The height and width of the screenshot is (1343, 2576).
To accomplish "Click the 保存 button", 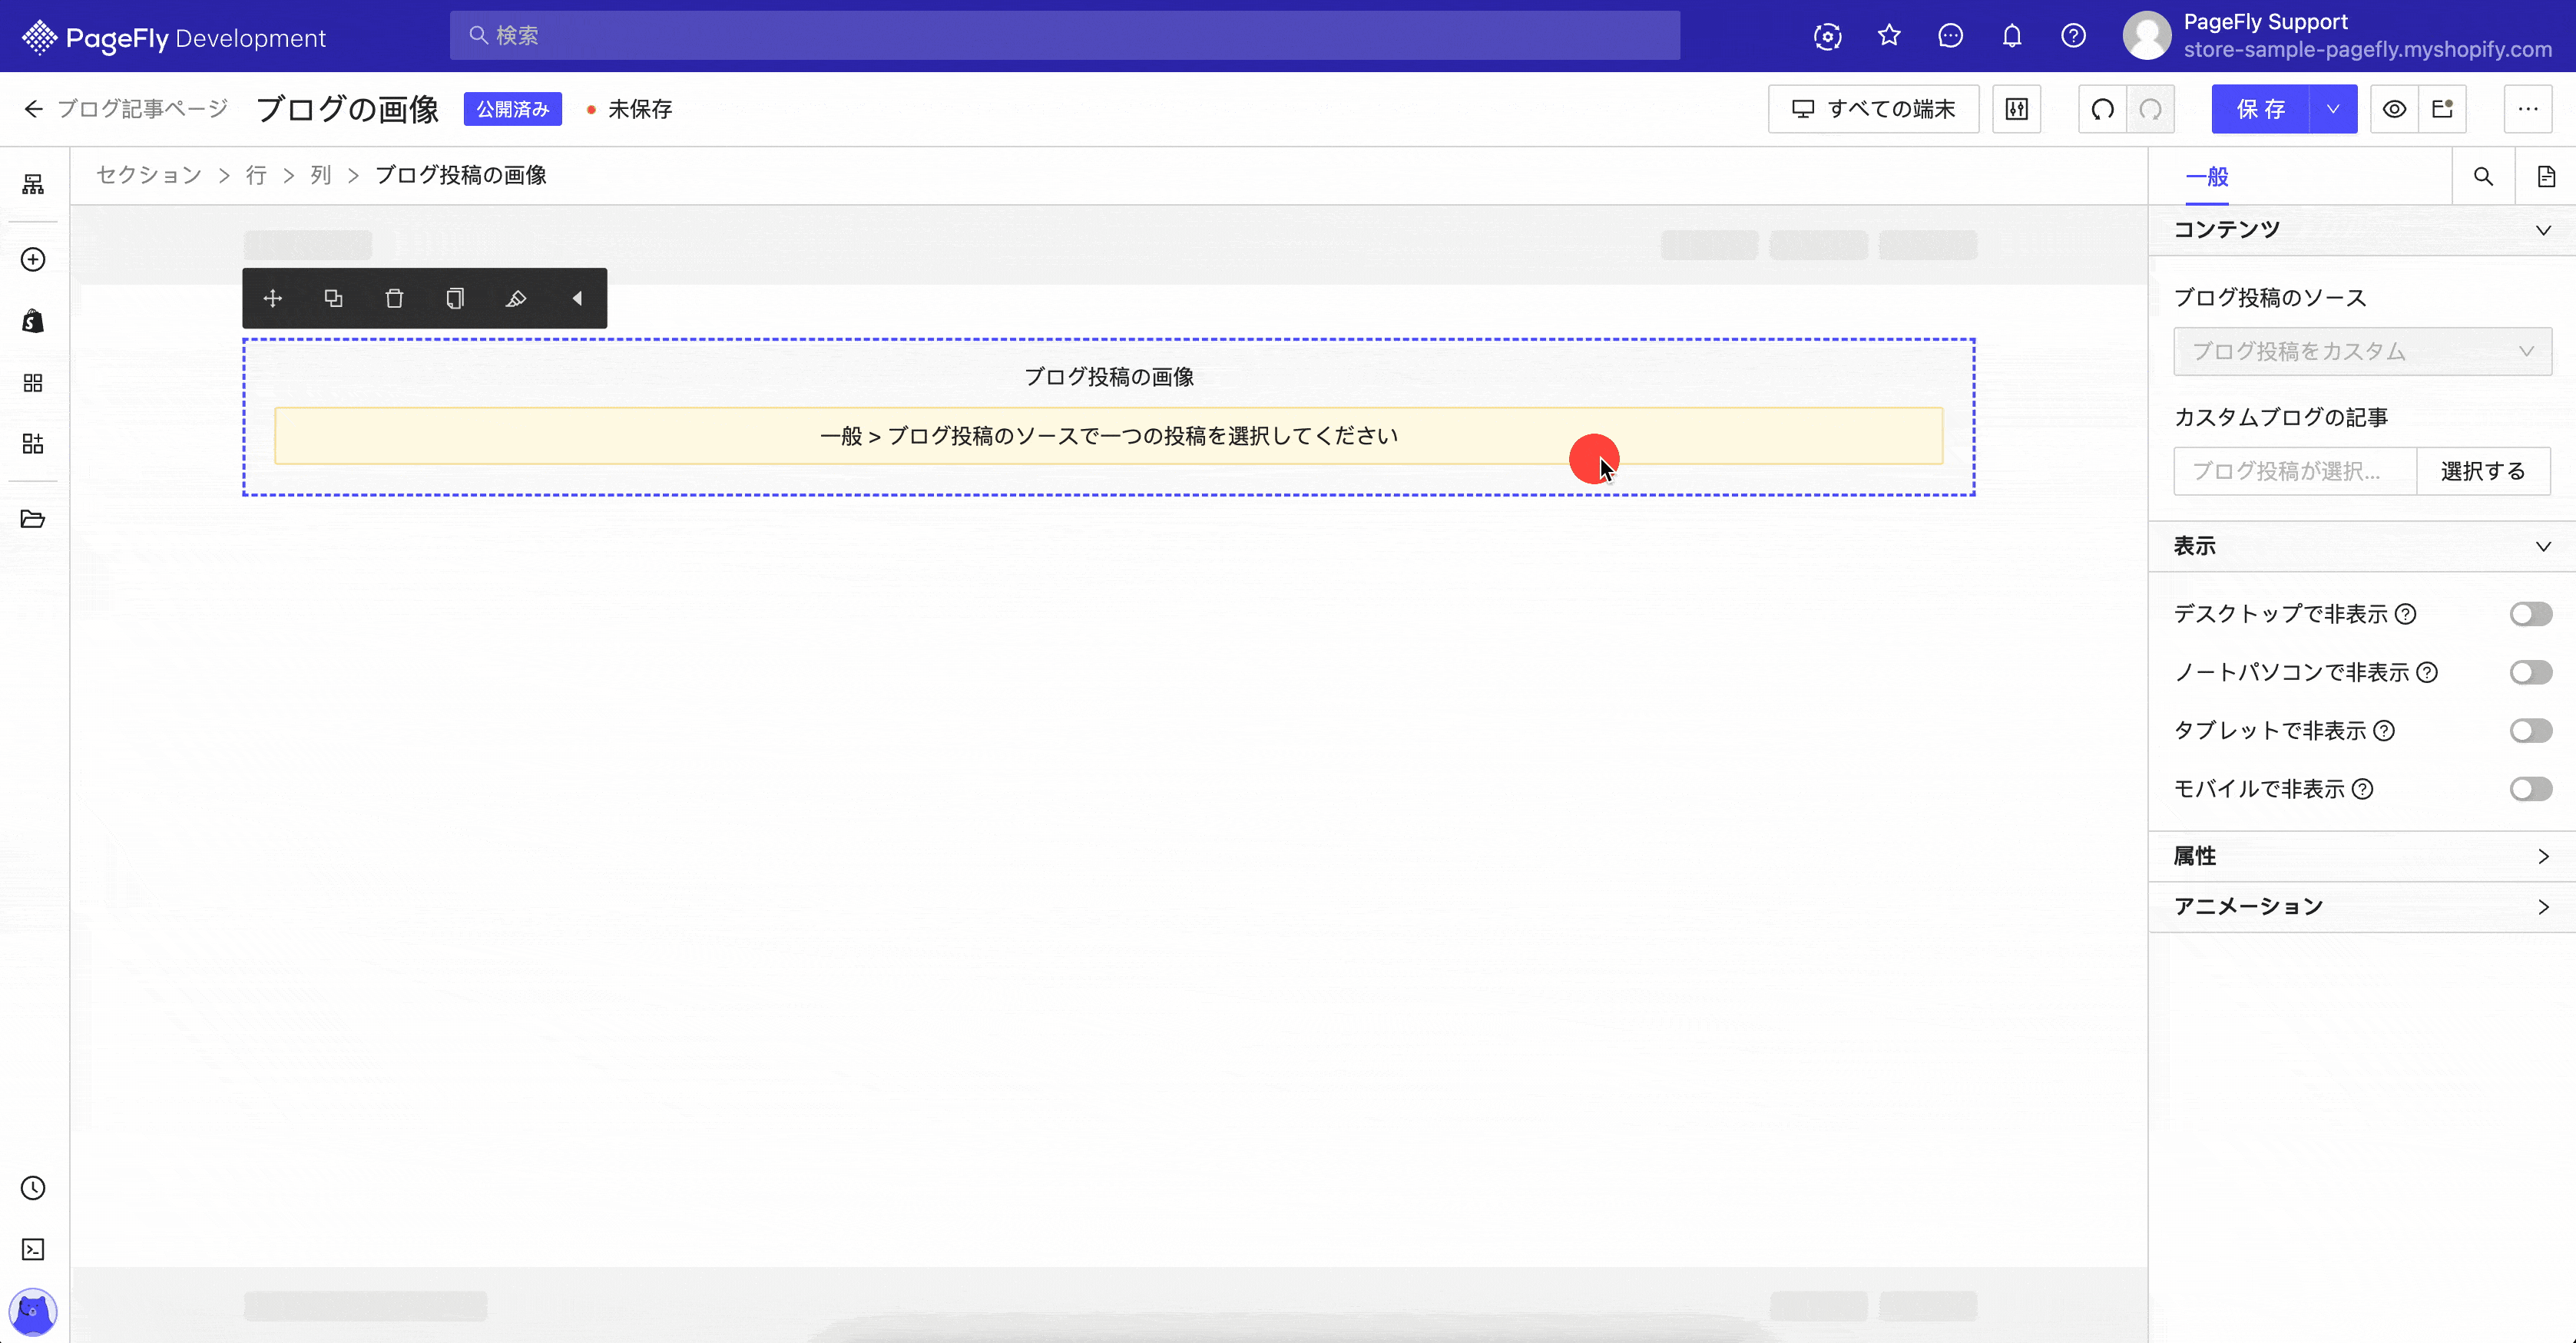I will (2261, 109).
